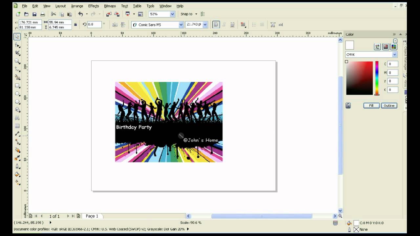Toggle Bold text formatting
This screenshot has width=420, height=236.
pyautogui.click(x=216, y=25)
